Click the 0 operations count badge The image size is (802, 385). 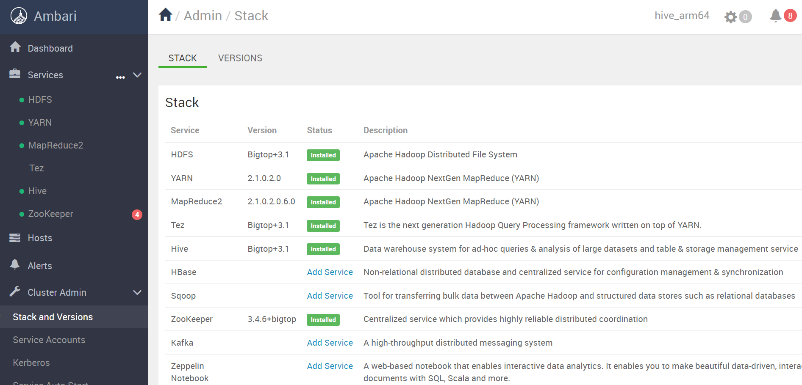coord(745,17)
